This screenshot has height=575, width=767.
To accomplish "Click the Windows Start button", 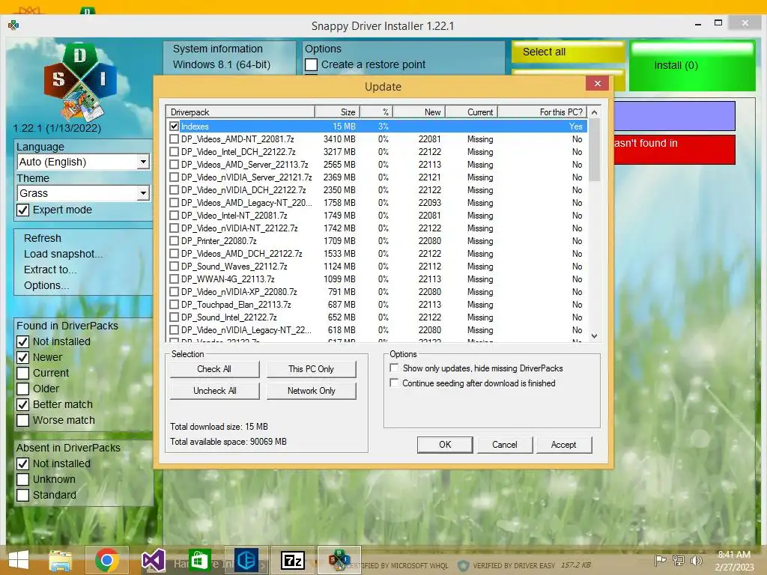I will click(19, 560).
